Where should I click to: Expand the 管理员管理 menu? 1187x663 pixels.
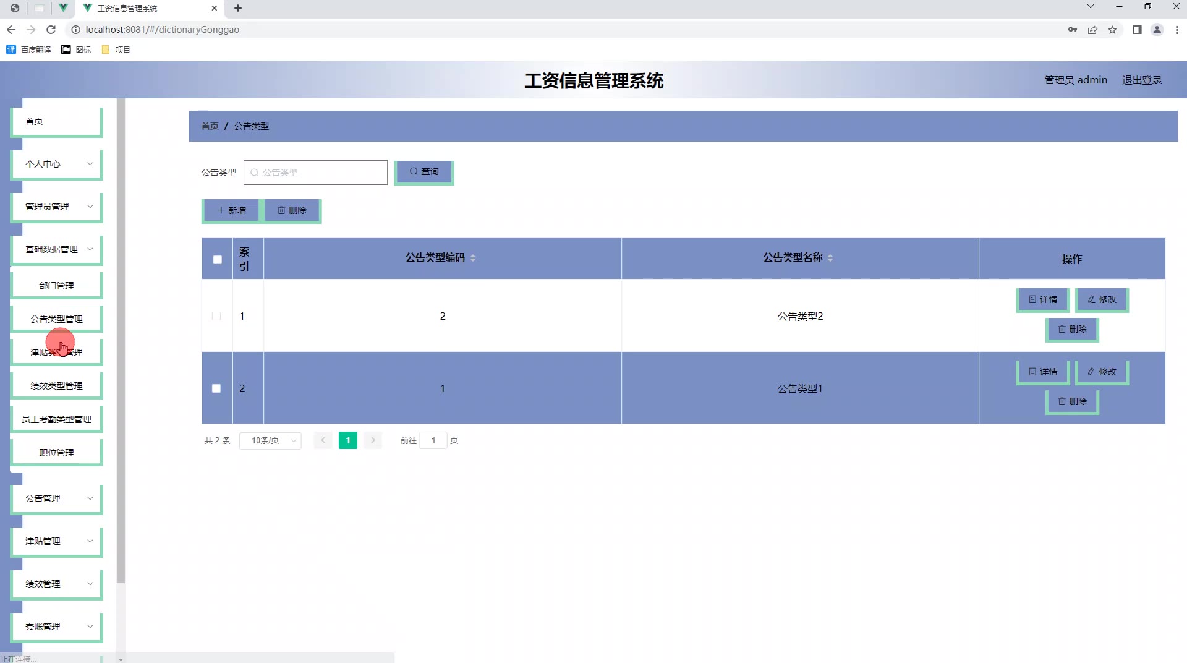pyautogui.click(x=57, y=207)
